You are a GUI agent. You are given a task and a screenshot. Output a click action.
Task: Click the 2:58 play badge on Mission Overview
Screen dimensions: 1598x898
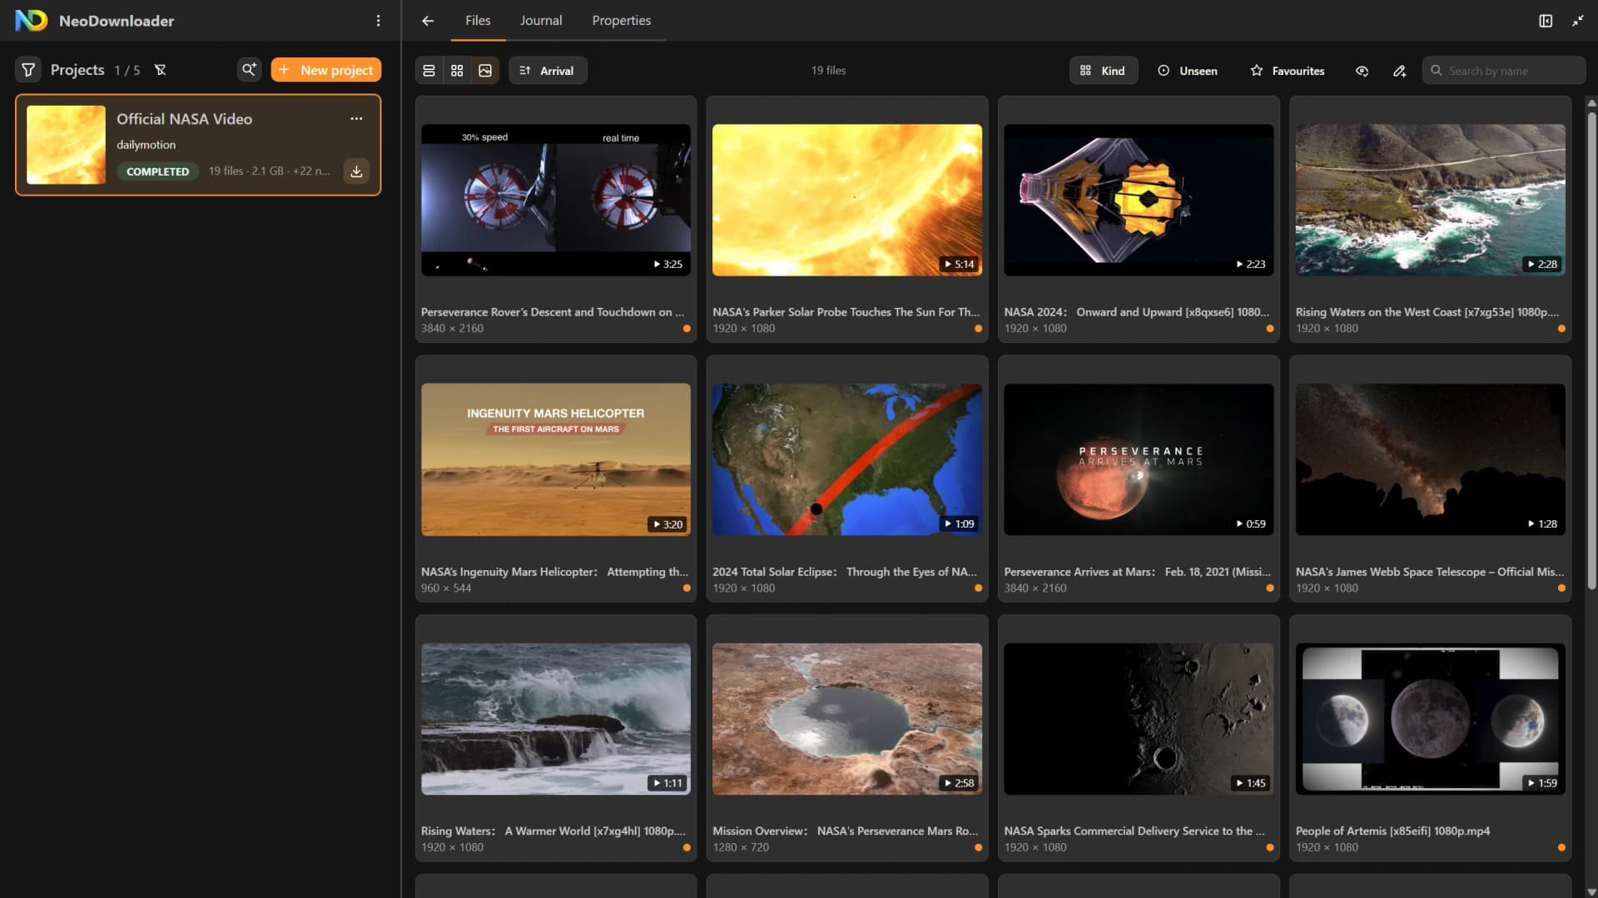959,783
